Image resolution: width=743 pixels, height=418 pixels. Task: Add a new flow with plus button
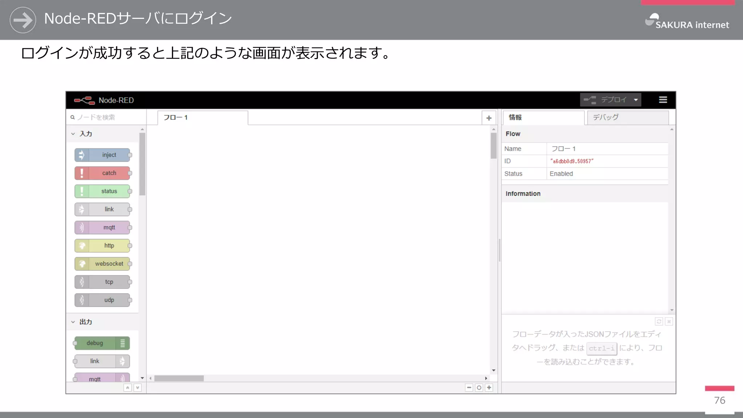(x=489, y=118)
